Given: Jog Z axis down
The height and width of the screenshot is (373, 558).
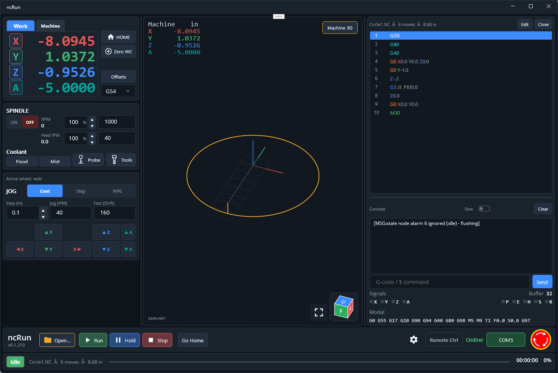Looking at the screenshot, I should point(106,249).
